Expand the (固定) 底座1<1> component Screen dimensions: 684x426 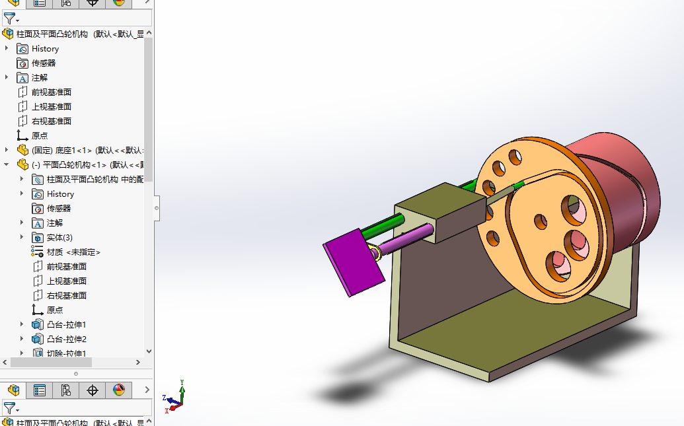[x=7, y=149]
